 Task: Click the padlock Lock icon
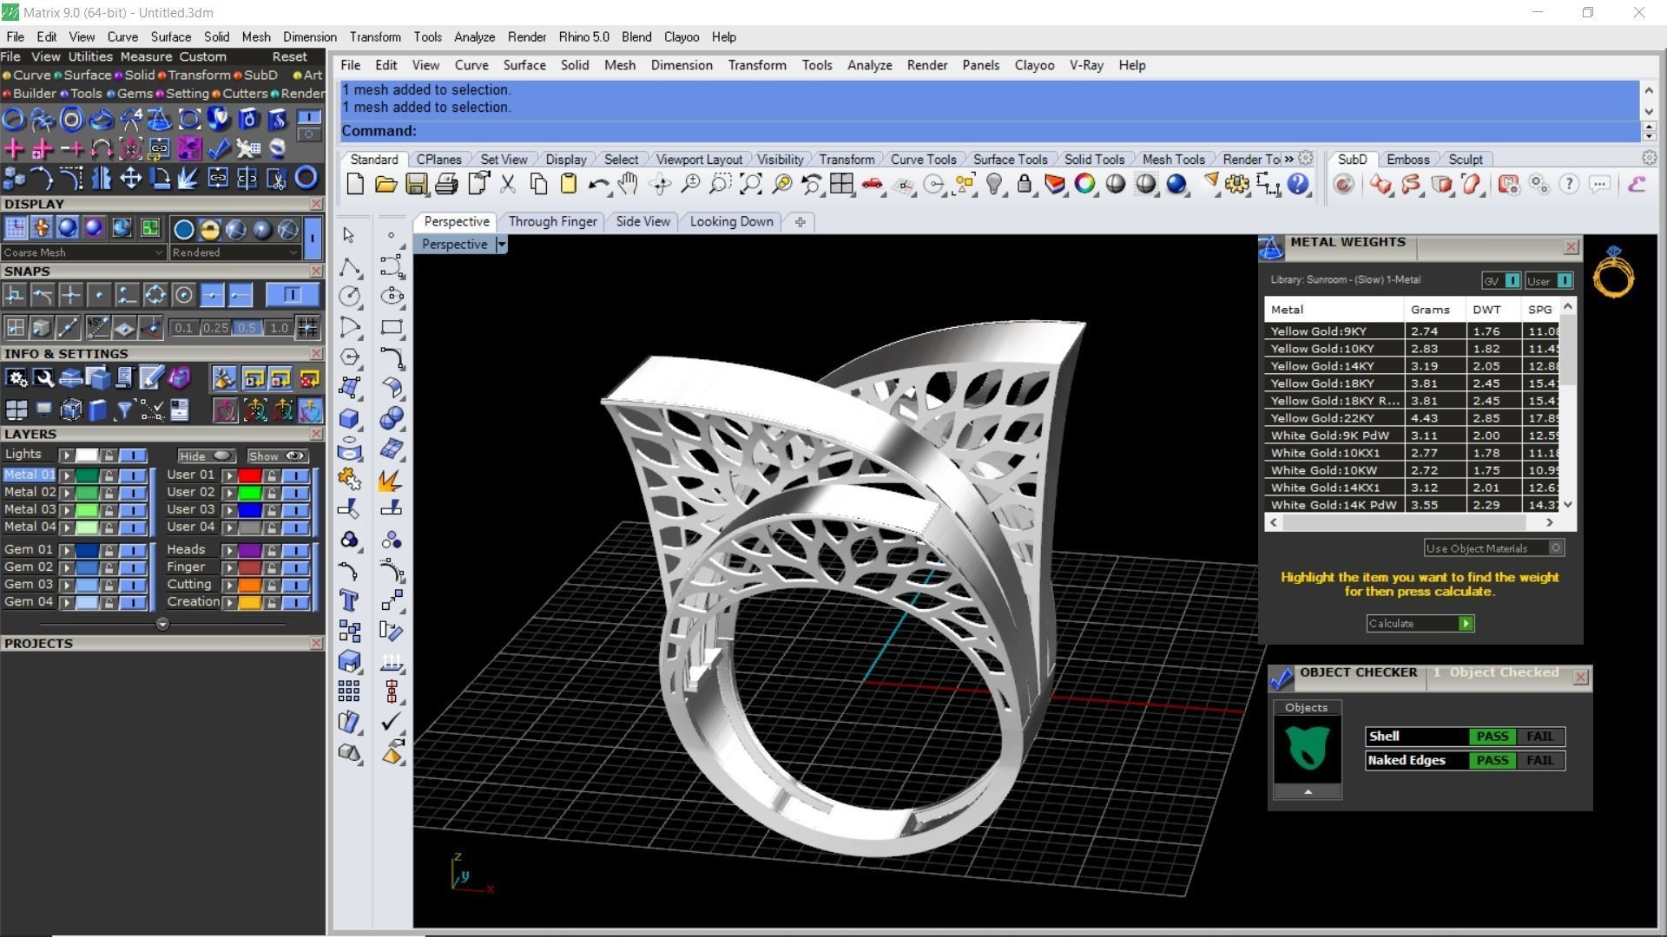pyautogui.click(x=1025, y=184)
